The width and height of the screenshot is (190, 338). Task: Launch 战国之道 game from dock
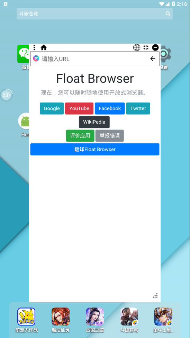point(95,317)
